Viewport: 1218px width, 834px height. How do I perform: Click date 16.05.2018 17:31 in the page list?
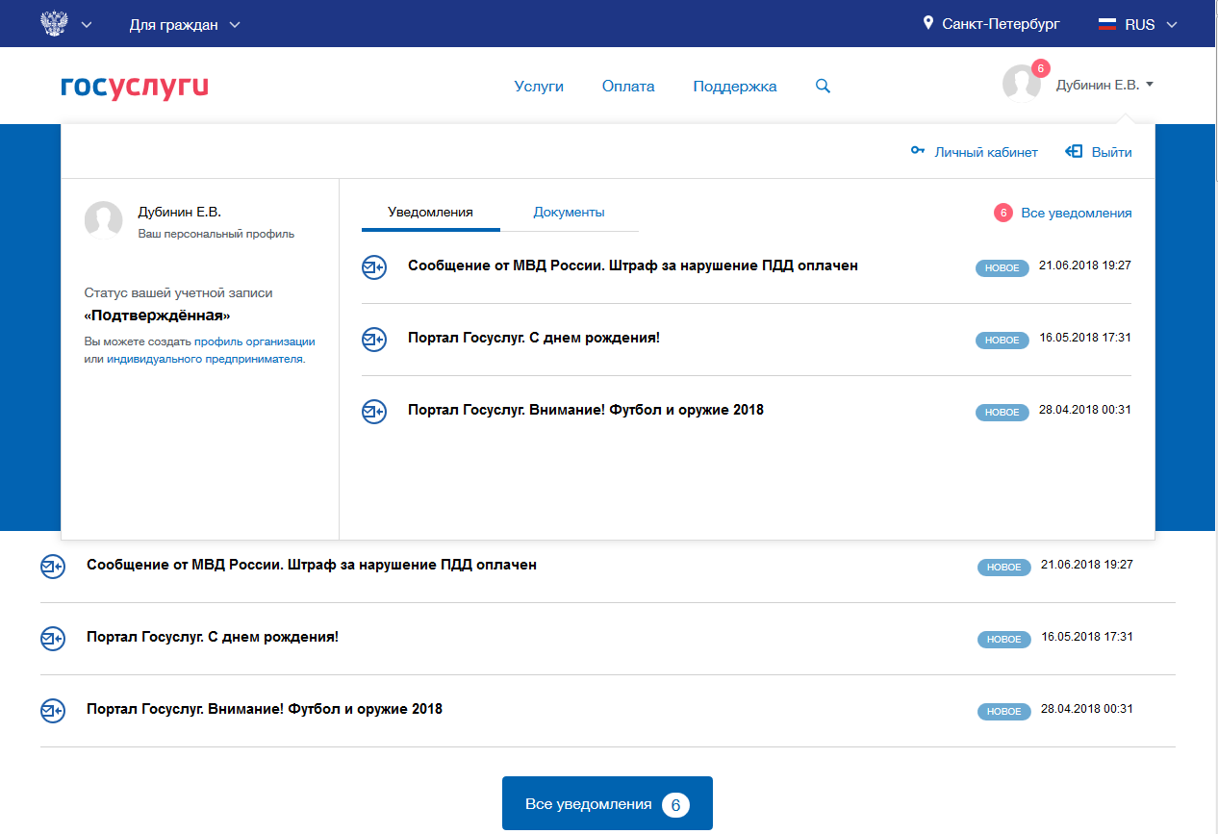click(1087, 637)
